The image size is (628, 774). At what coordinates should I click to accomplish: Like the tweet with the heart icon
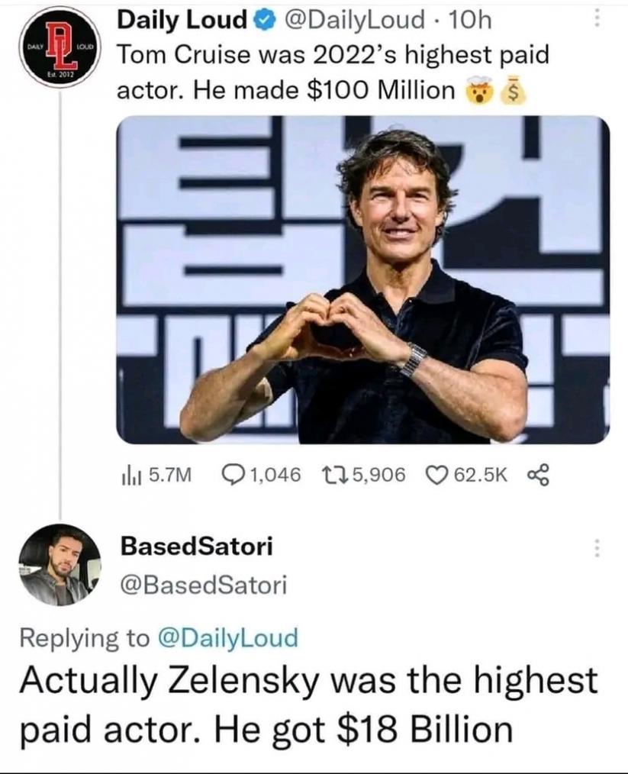[x=436, y=476]
